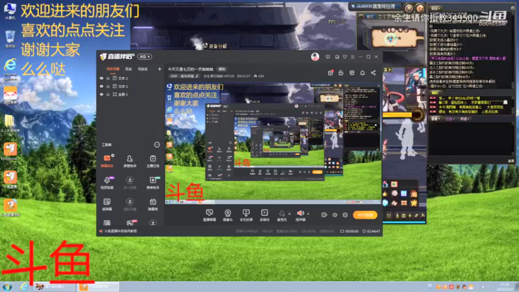Mute the 麦克风 microphone
The height and width of the screenshot is (292, 519).
point(282,215)
